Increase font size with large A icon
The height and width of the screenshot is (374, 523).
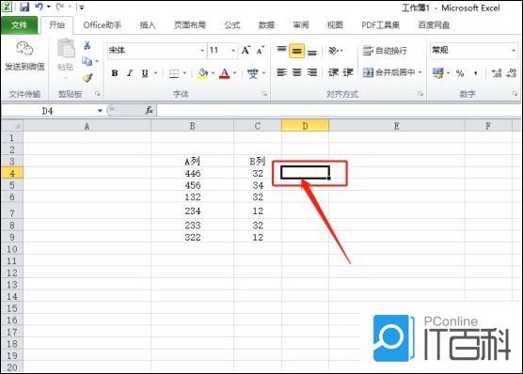[x=246, y=51]
